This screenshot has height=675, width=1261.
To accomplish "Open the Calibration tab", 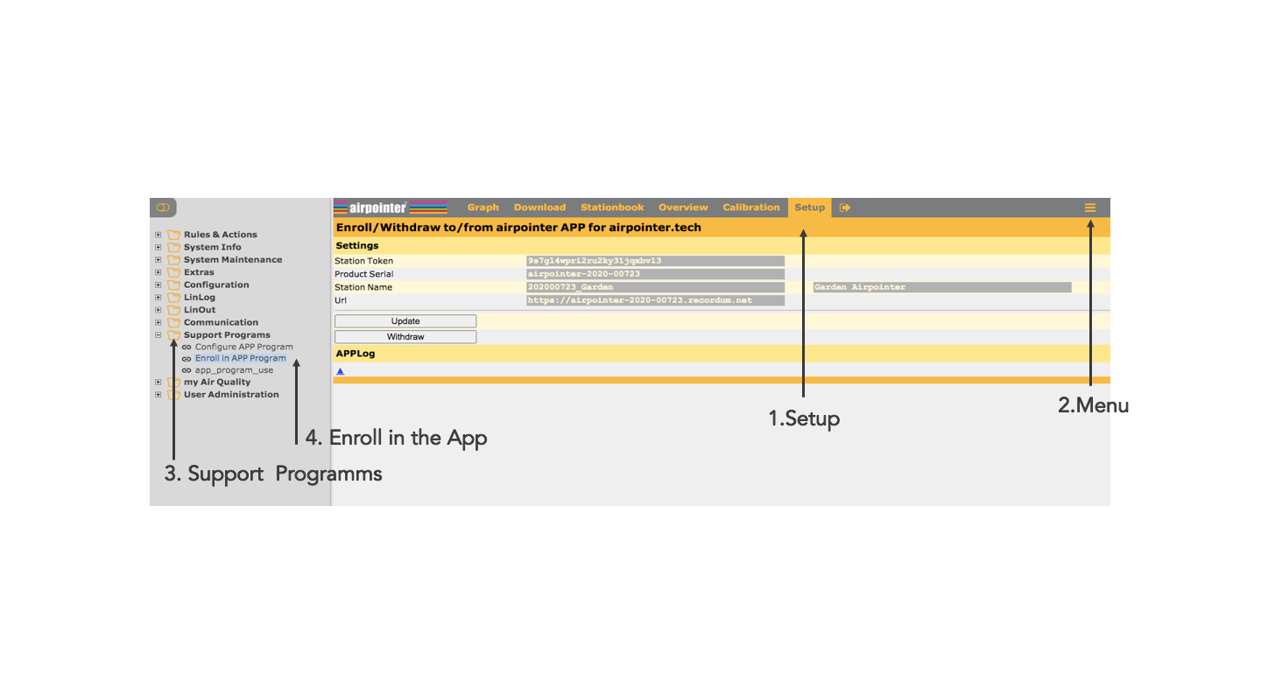I will (750, 207).
